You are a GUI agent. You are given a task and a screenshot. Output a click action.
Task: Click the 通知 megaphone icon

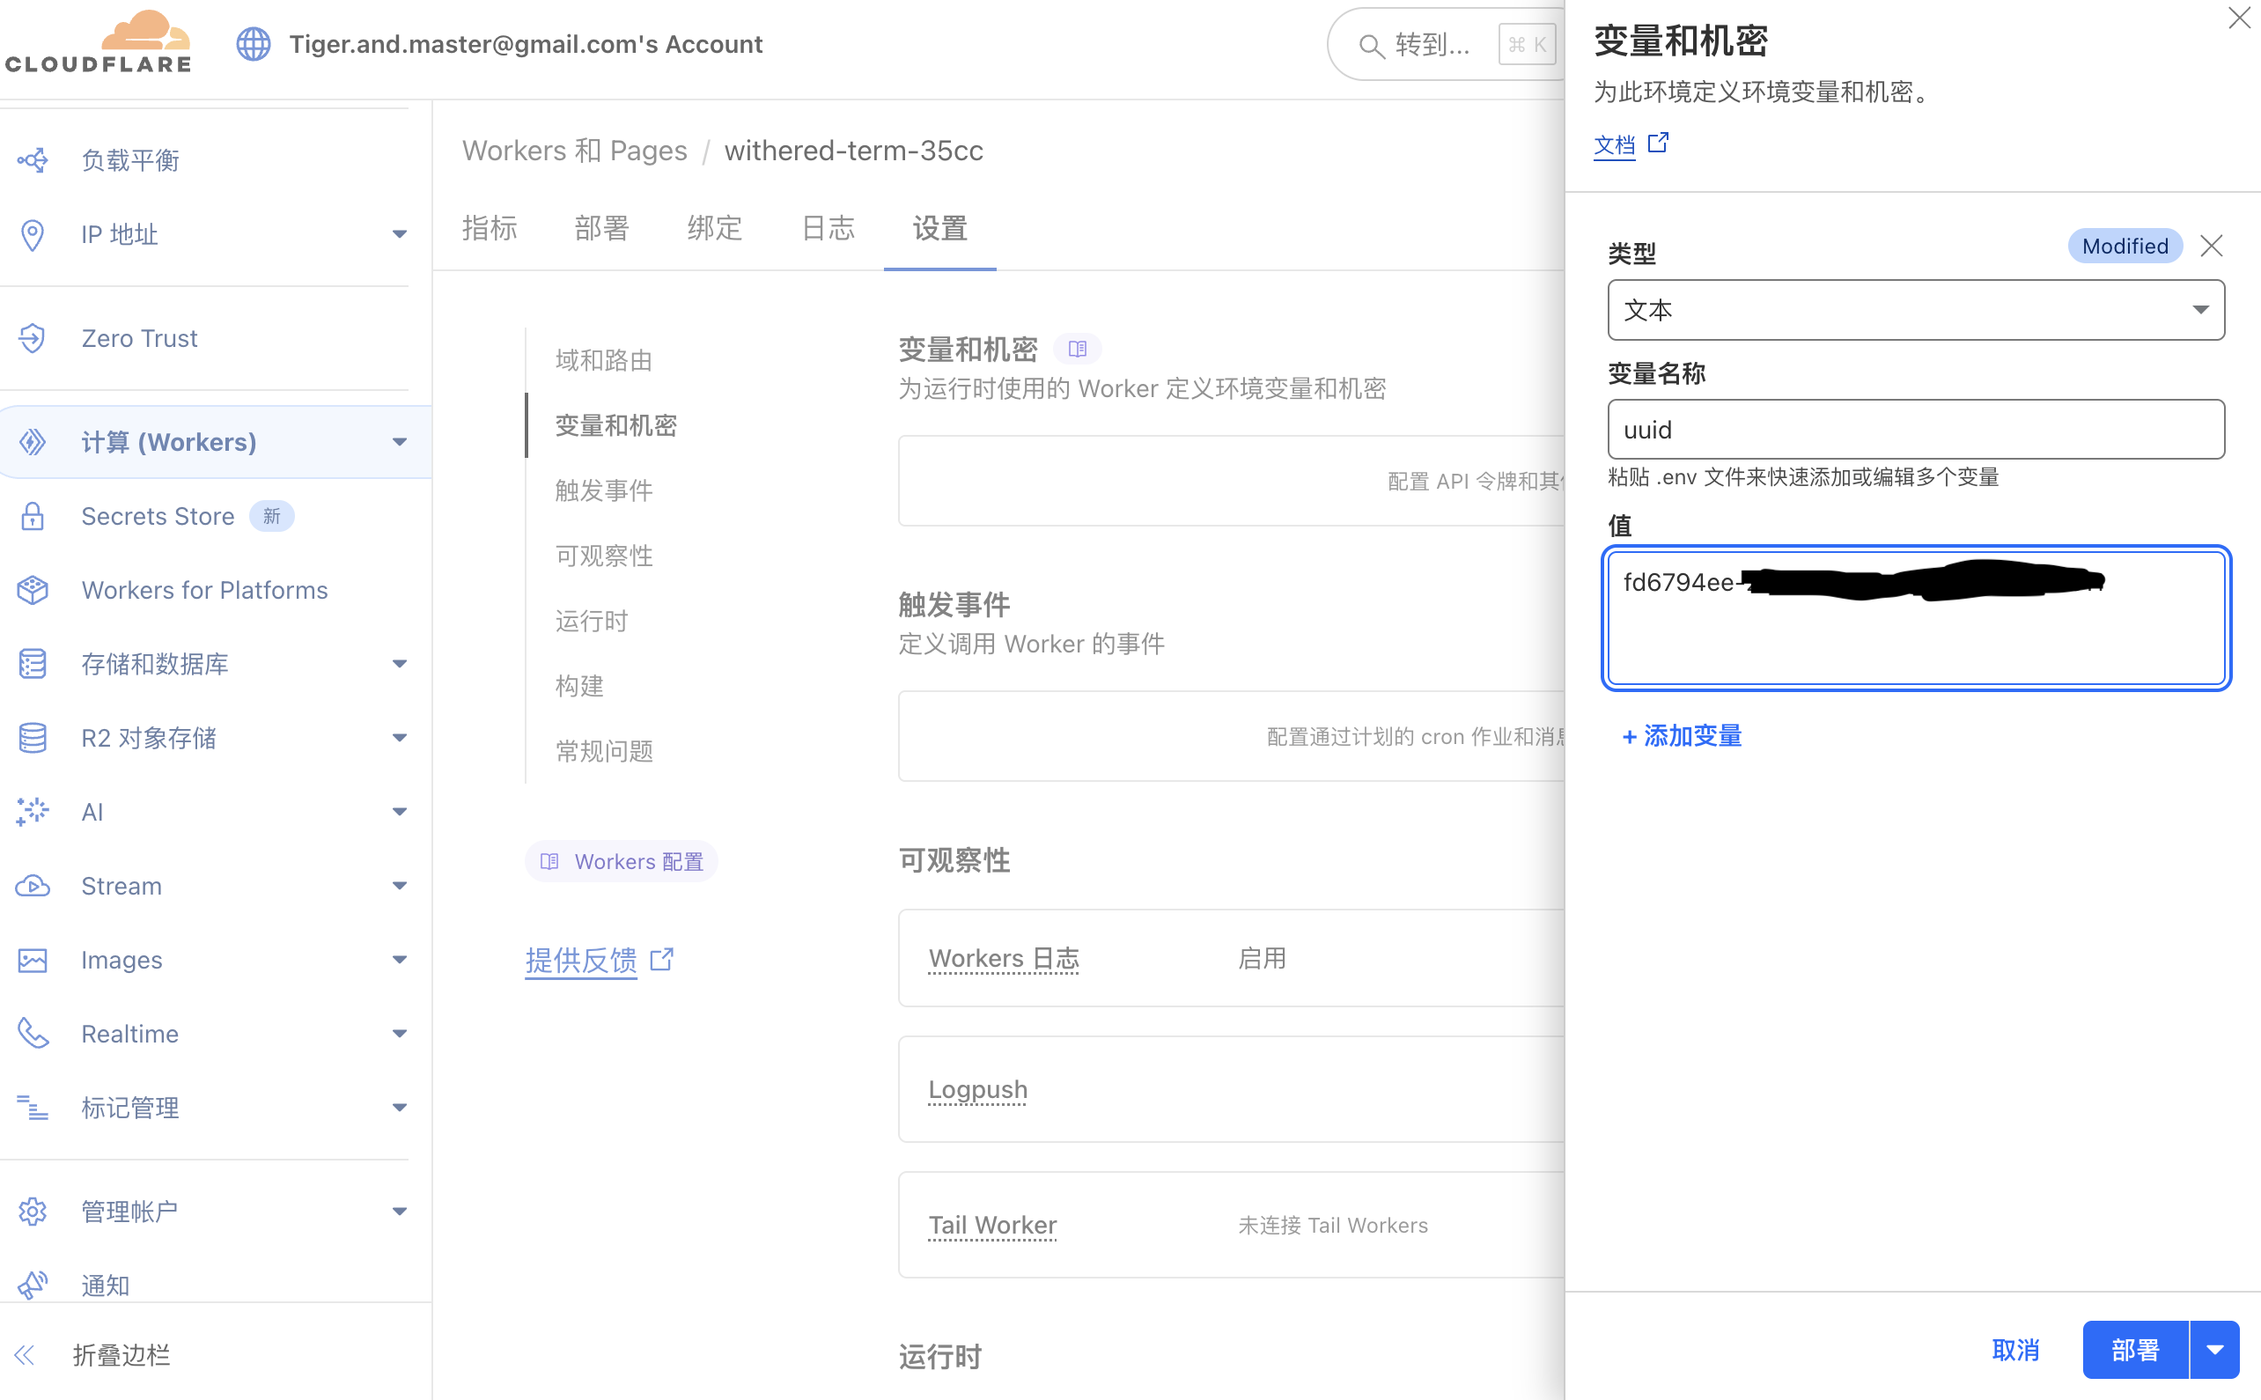point(33,1286)
